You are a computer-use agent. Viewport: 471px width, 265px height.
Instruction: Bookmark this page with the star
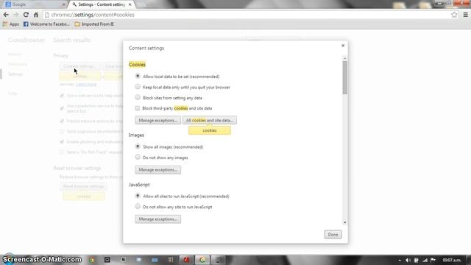(x=454, y=15)
